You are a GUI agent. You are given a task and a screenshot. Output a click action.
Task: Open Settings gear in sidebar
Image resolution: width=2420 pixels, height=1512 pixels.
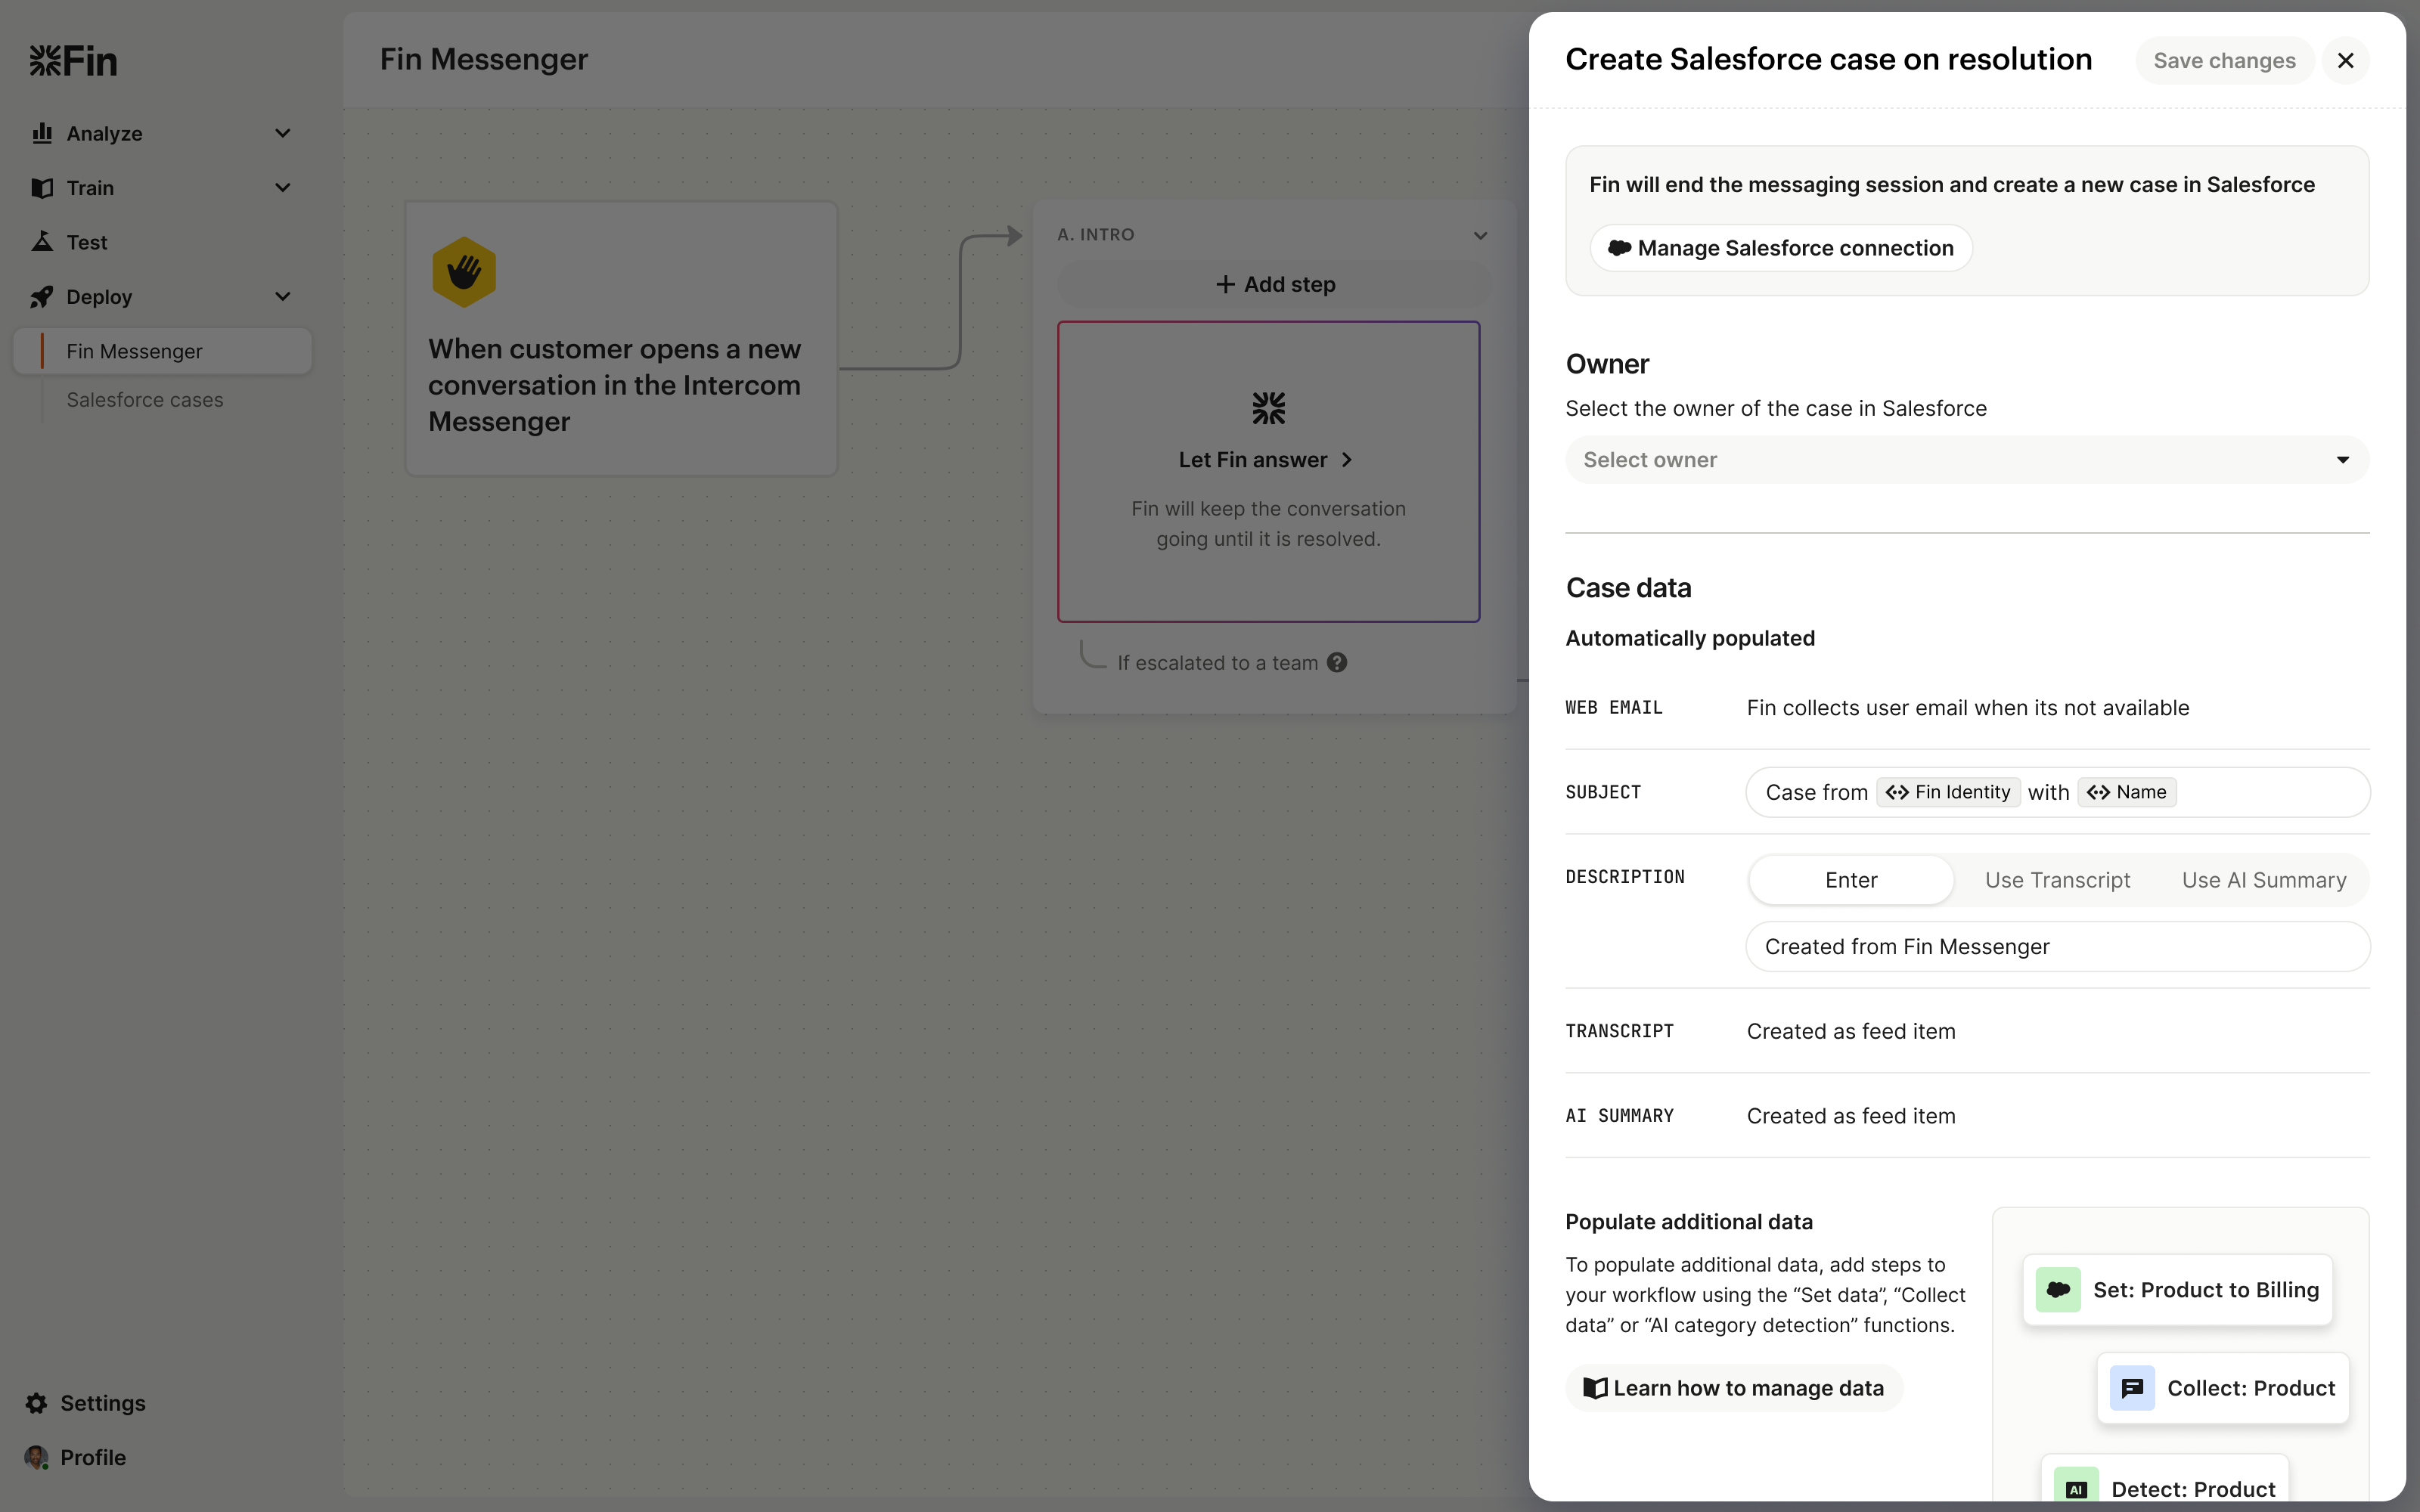[38, 1403]
